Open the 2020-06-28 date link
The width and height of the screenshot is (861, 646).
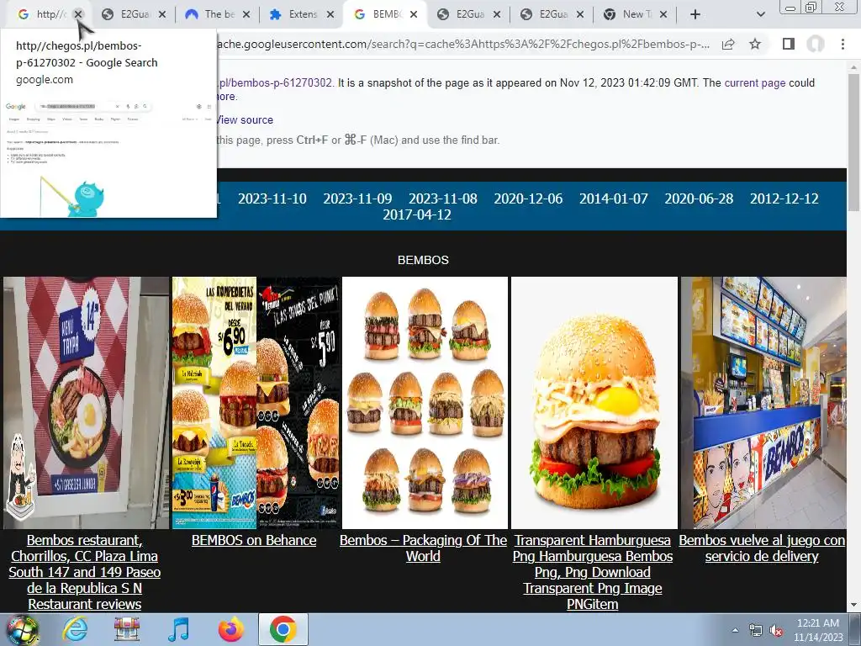699,199
